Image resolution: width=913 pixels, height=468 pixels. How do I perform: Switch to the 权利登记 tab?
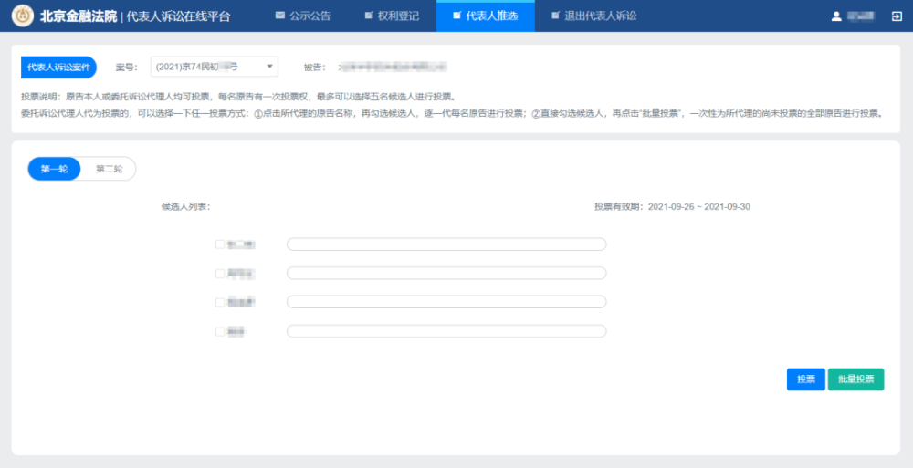click(392, 16)
